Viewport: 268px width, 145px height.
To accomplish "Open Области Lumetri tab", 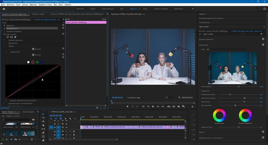I will [x=38, y=14].
